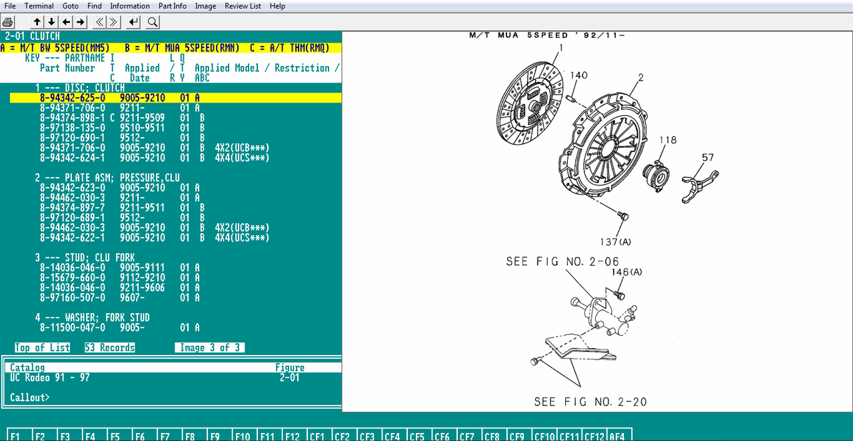Image resolution: width=853 pixels, height=441 pixels.
Task: Open the Part Info menu
Action: point(173,6)
